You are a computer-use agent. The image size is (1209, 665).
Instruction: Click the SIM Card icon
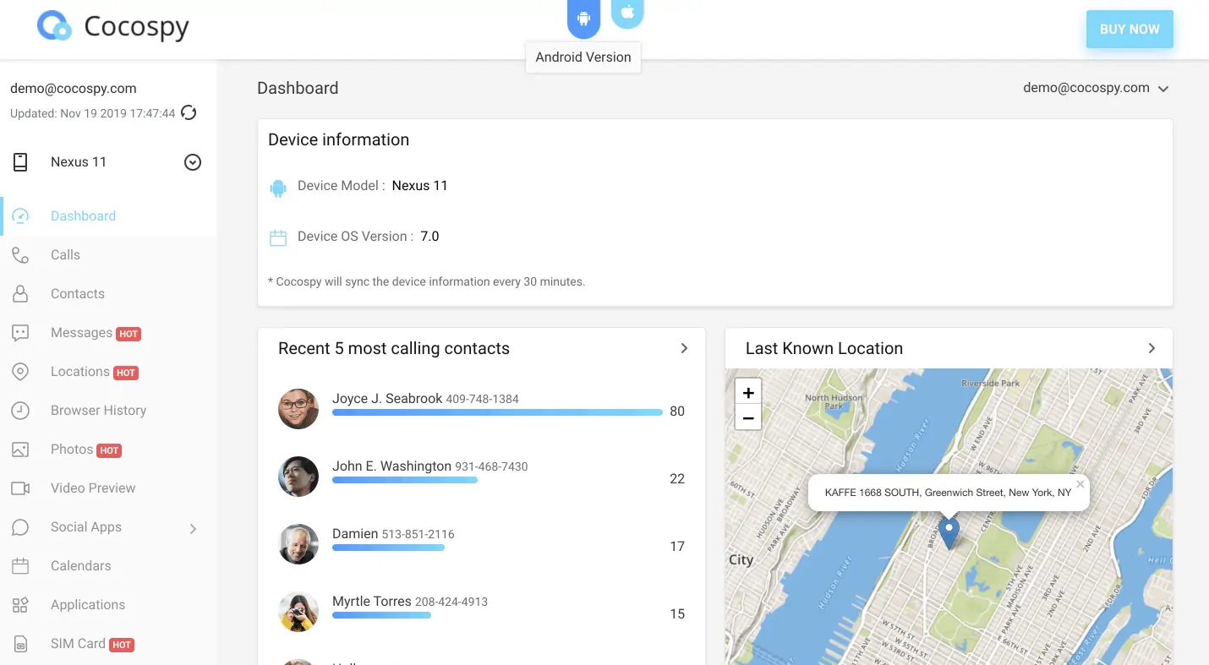pos(20,644)
